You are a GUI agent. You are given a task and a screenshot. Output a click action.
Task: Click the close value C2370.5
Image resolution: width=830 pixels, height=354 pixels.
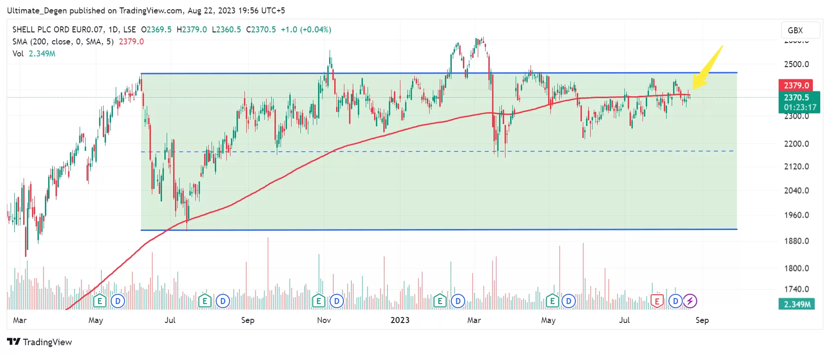pyautogui.click(x=261, y=30)
